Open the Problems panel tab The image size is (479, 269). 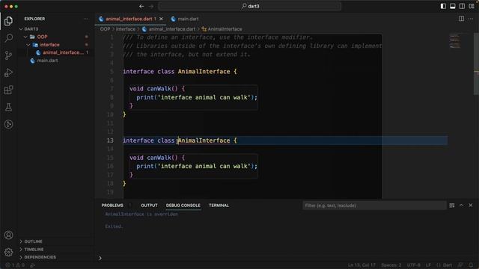coord(112,205)
